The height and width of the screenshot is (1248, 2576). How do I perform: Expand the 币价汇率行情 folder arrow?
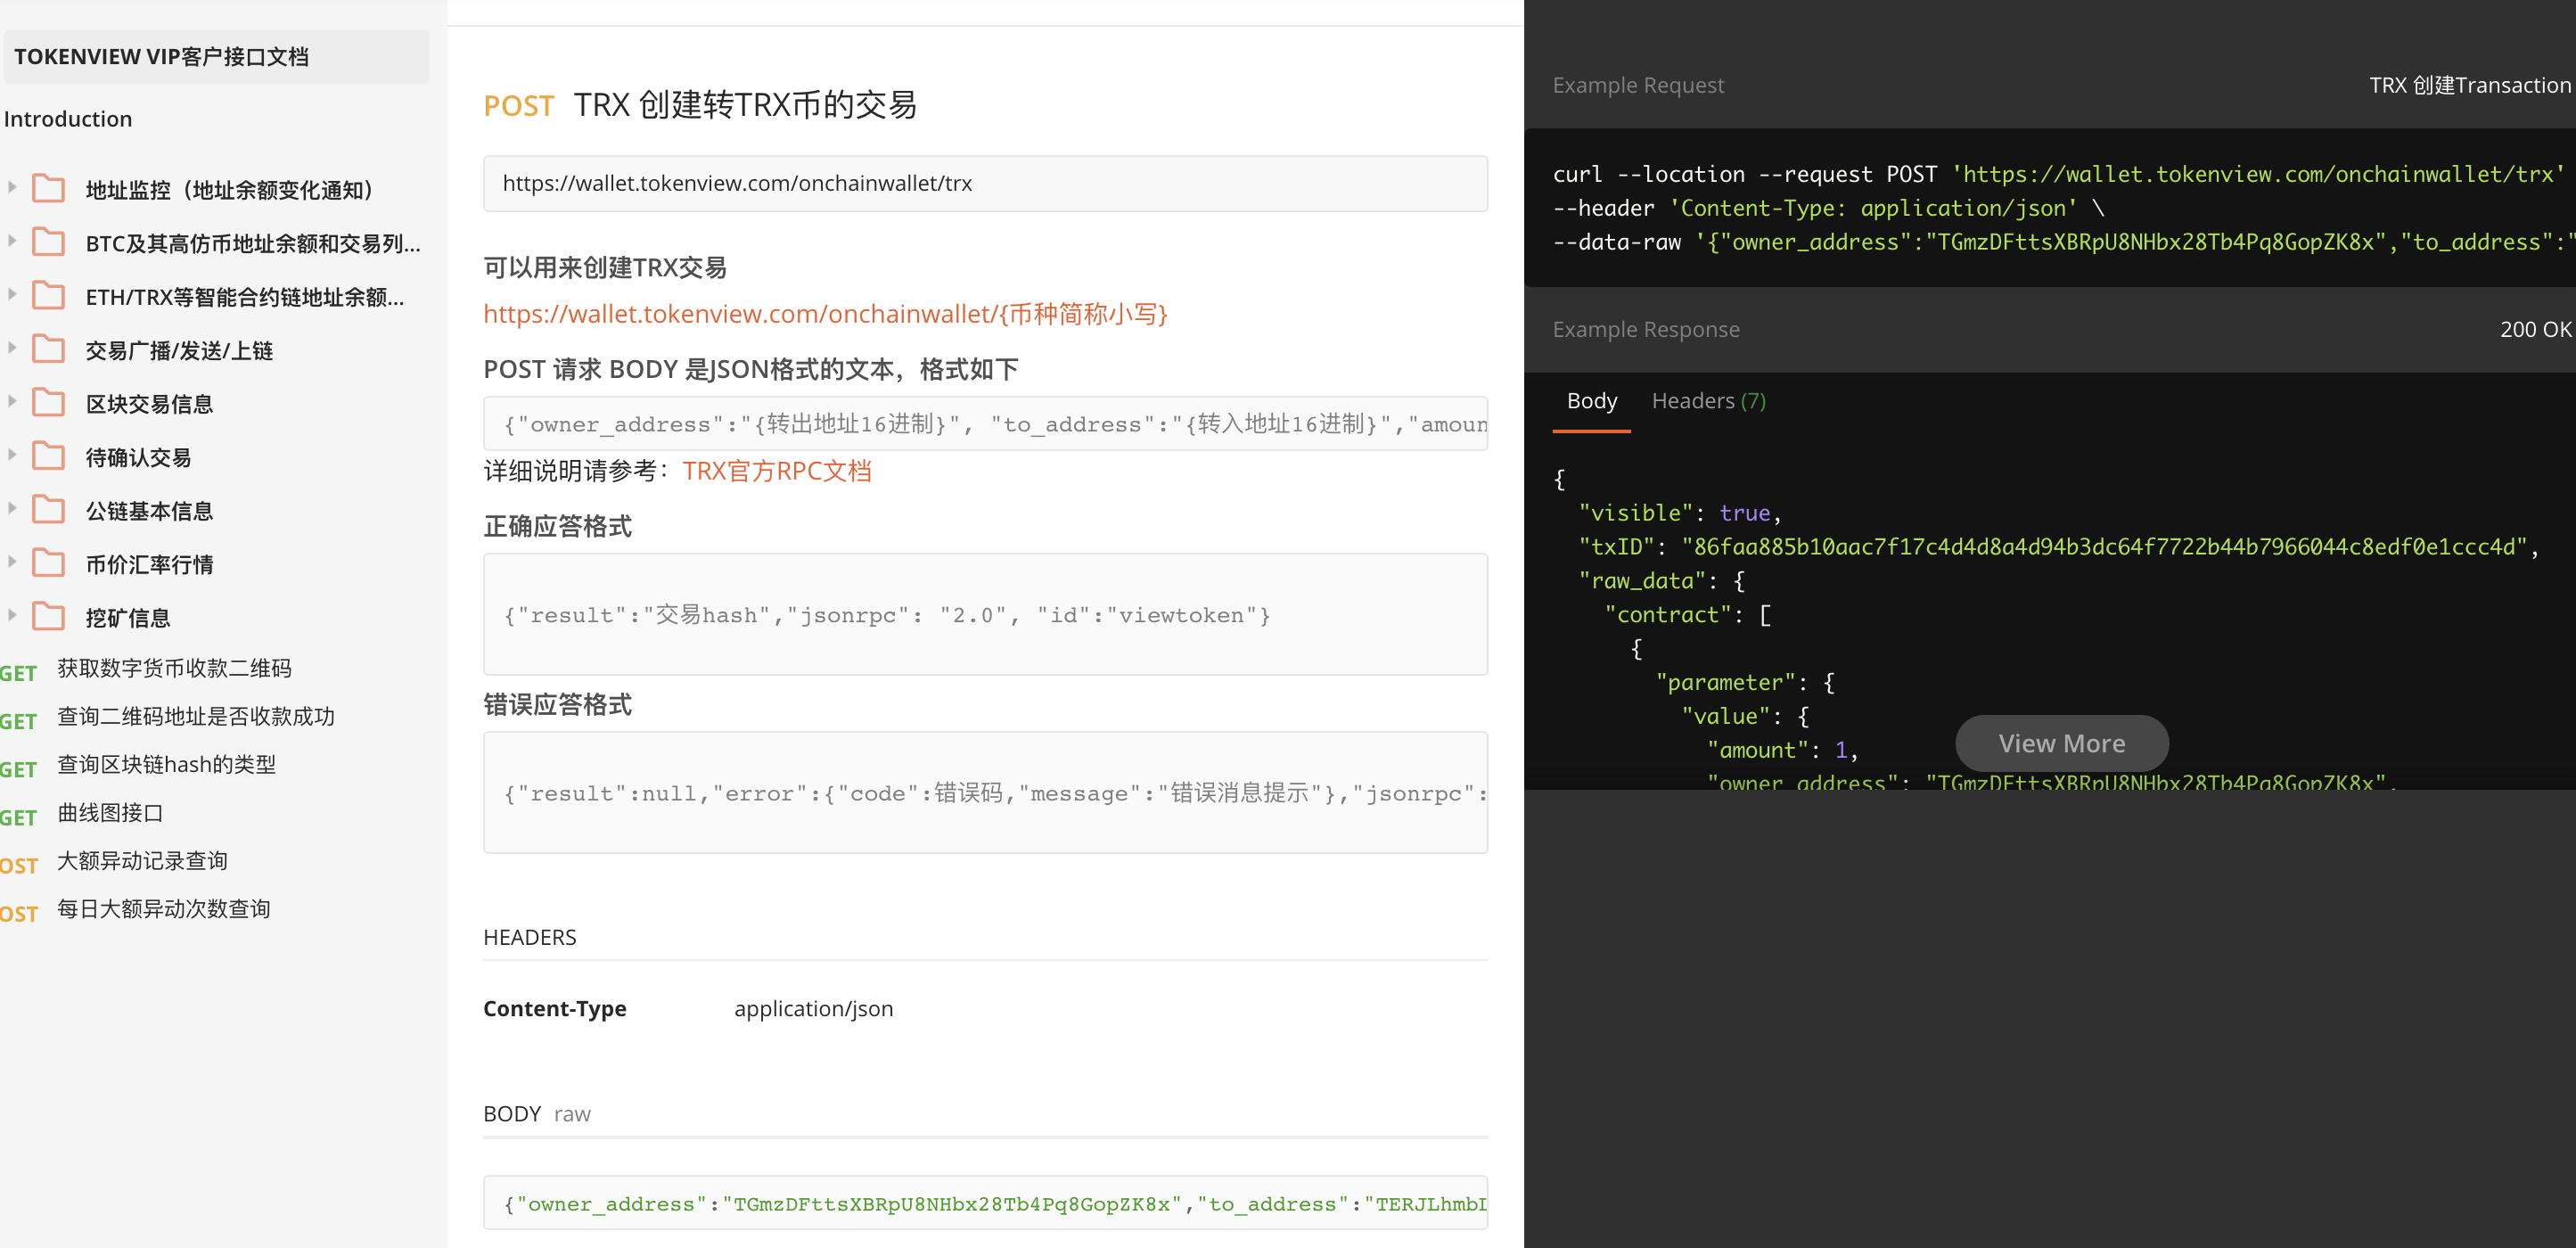[x=12, y=561]
